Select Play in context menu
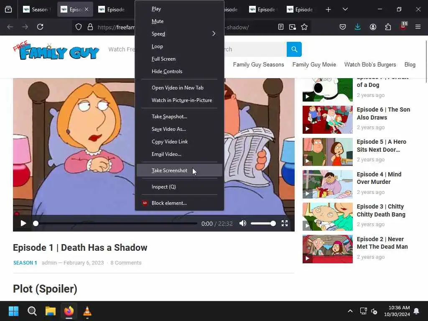428x321 pixels. 179,9
